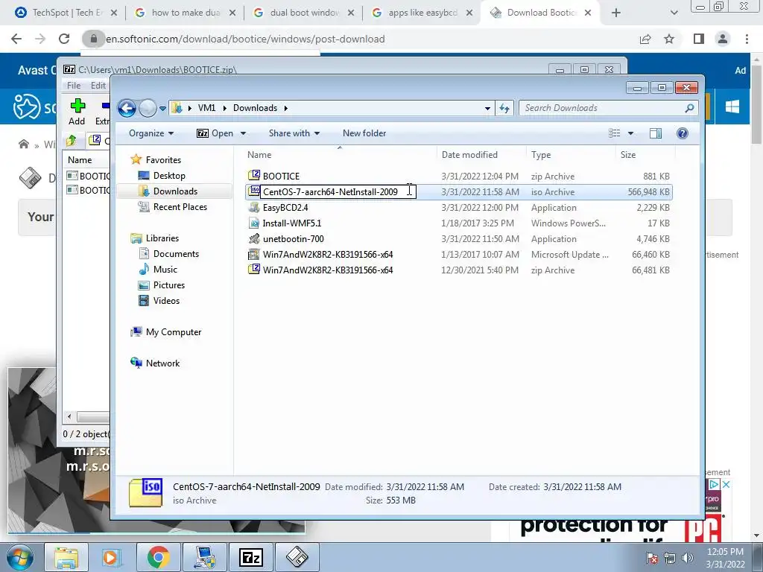763x572 pixels.
Task: Select Downloads under Favorites
Action: point(175,191)
